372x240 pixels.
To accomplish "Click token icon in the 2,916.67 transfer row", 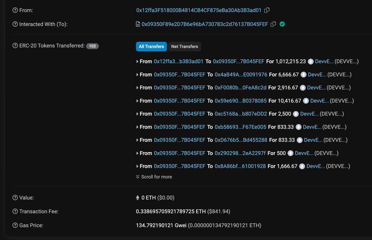I will 303,88.
